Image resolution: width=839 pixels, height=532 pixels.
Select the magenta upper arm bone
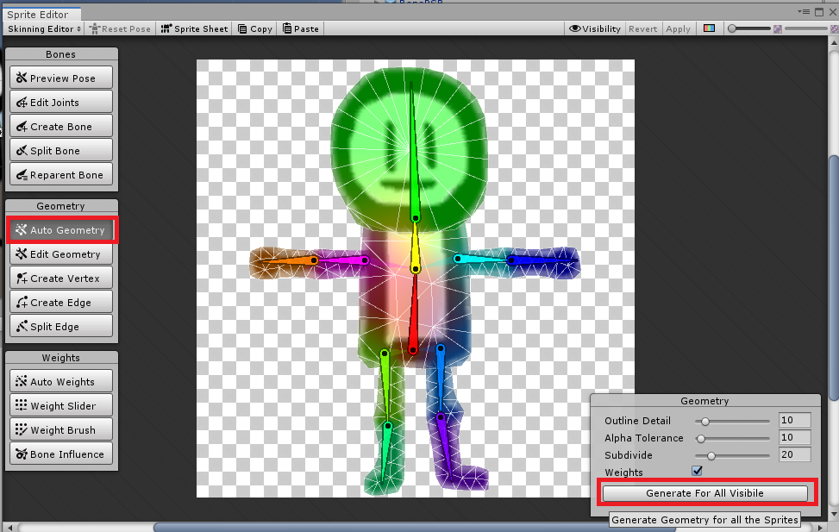(x=341, y=260)
